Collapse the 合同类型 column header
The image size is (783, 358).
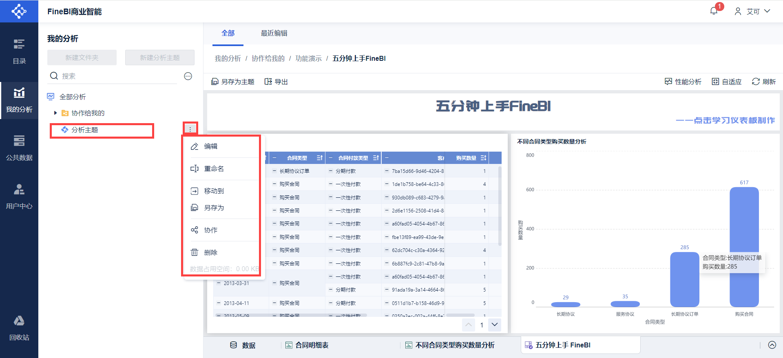pos(274,158)
